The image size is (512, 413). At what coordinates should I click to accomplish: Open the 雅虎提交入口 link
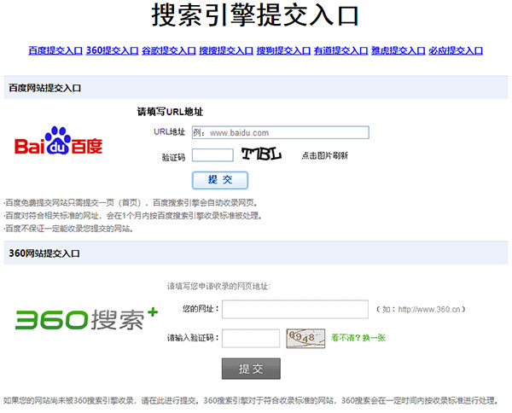click(x=398, y=50)
